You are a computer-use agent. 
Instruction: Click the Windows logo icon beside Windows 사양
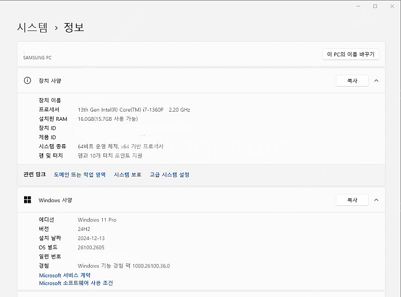coord(28,200)
